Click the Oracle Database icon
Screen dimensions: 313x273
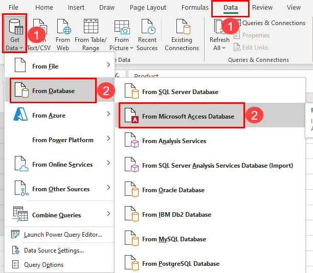click(131, 189)
